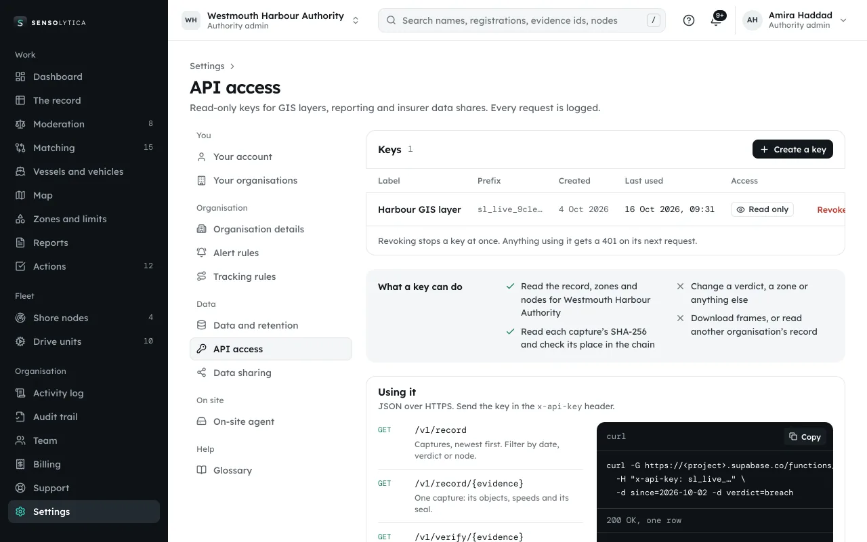Click the Billing sidebar icon
867x542 pixels.
point(20,464)
